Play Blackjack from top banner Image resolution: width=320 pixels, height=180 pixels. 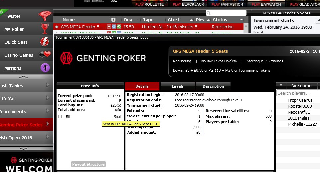(x=188, y=4)
